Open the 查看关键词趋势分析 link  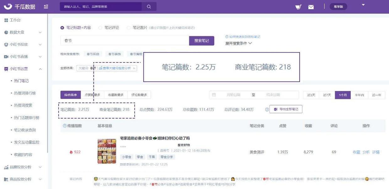pyautogui.click(x=117, y=68)
